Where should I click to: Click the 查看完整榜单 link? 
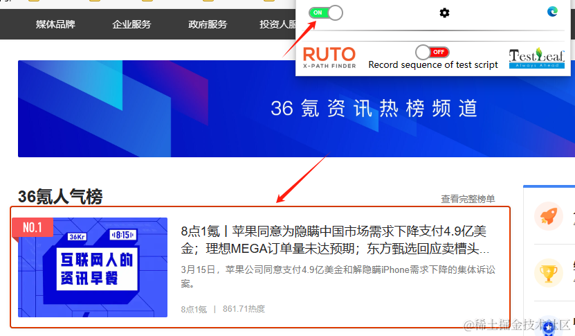[468, 199]
